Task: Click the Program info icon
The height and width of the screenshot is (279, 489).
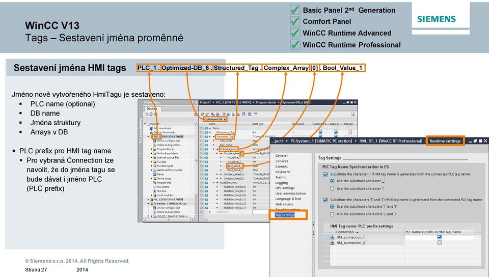Action: pos(155,183)
